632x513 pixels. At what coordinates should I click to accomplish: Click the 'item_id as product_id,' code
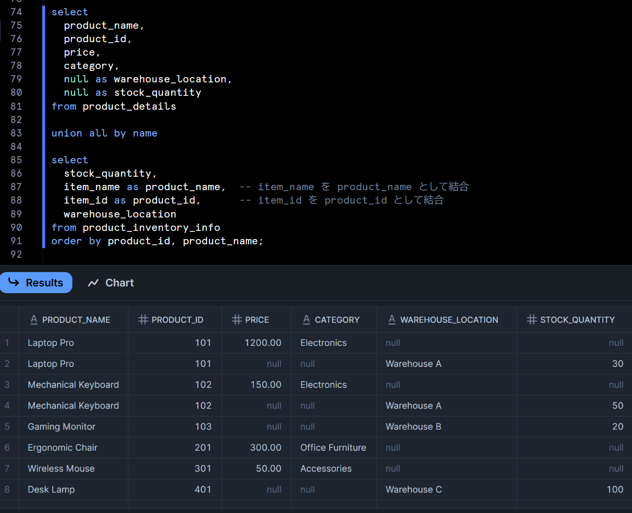pyautogui.click(x=132, y=200)
